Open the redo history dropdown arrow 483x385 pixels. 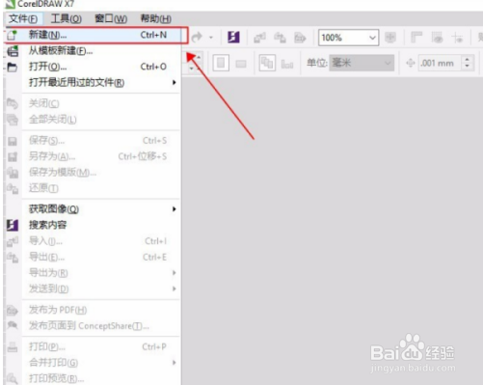[x=211, y=38]
